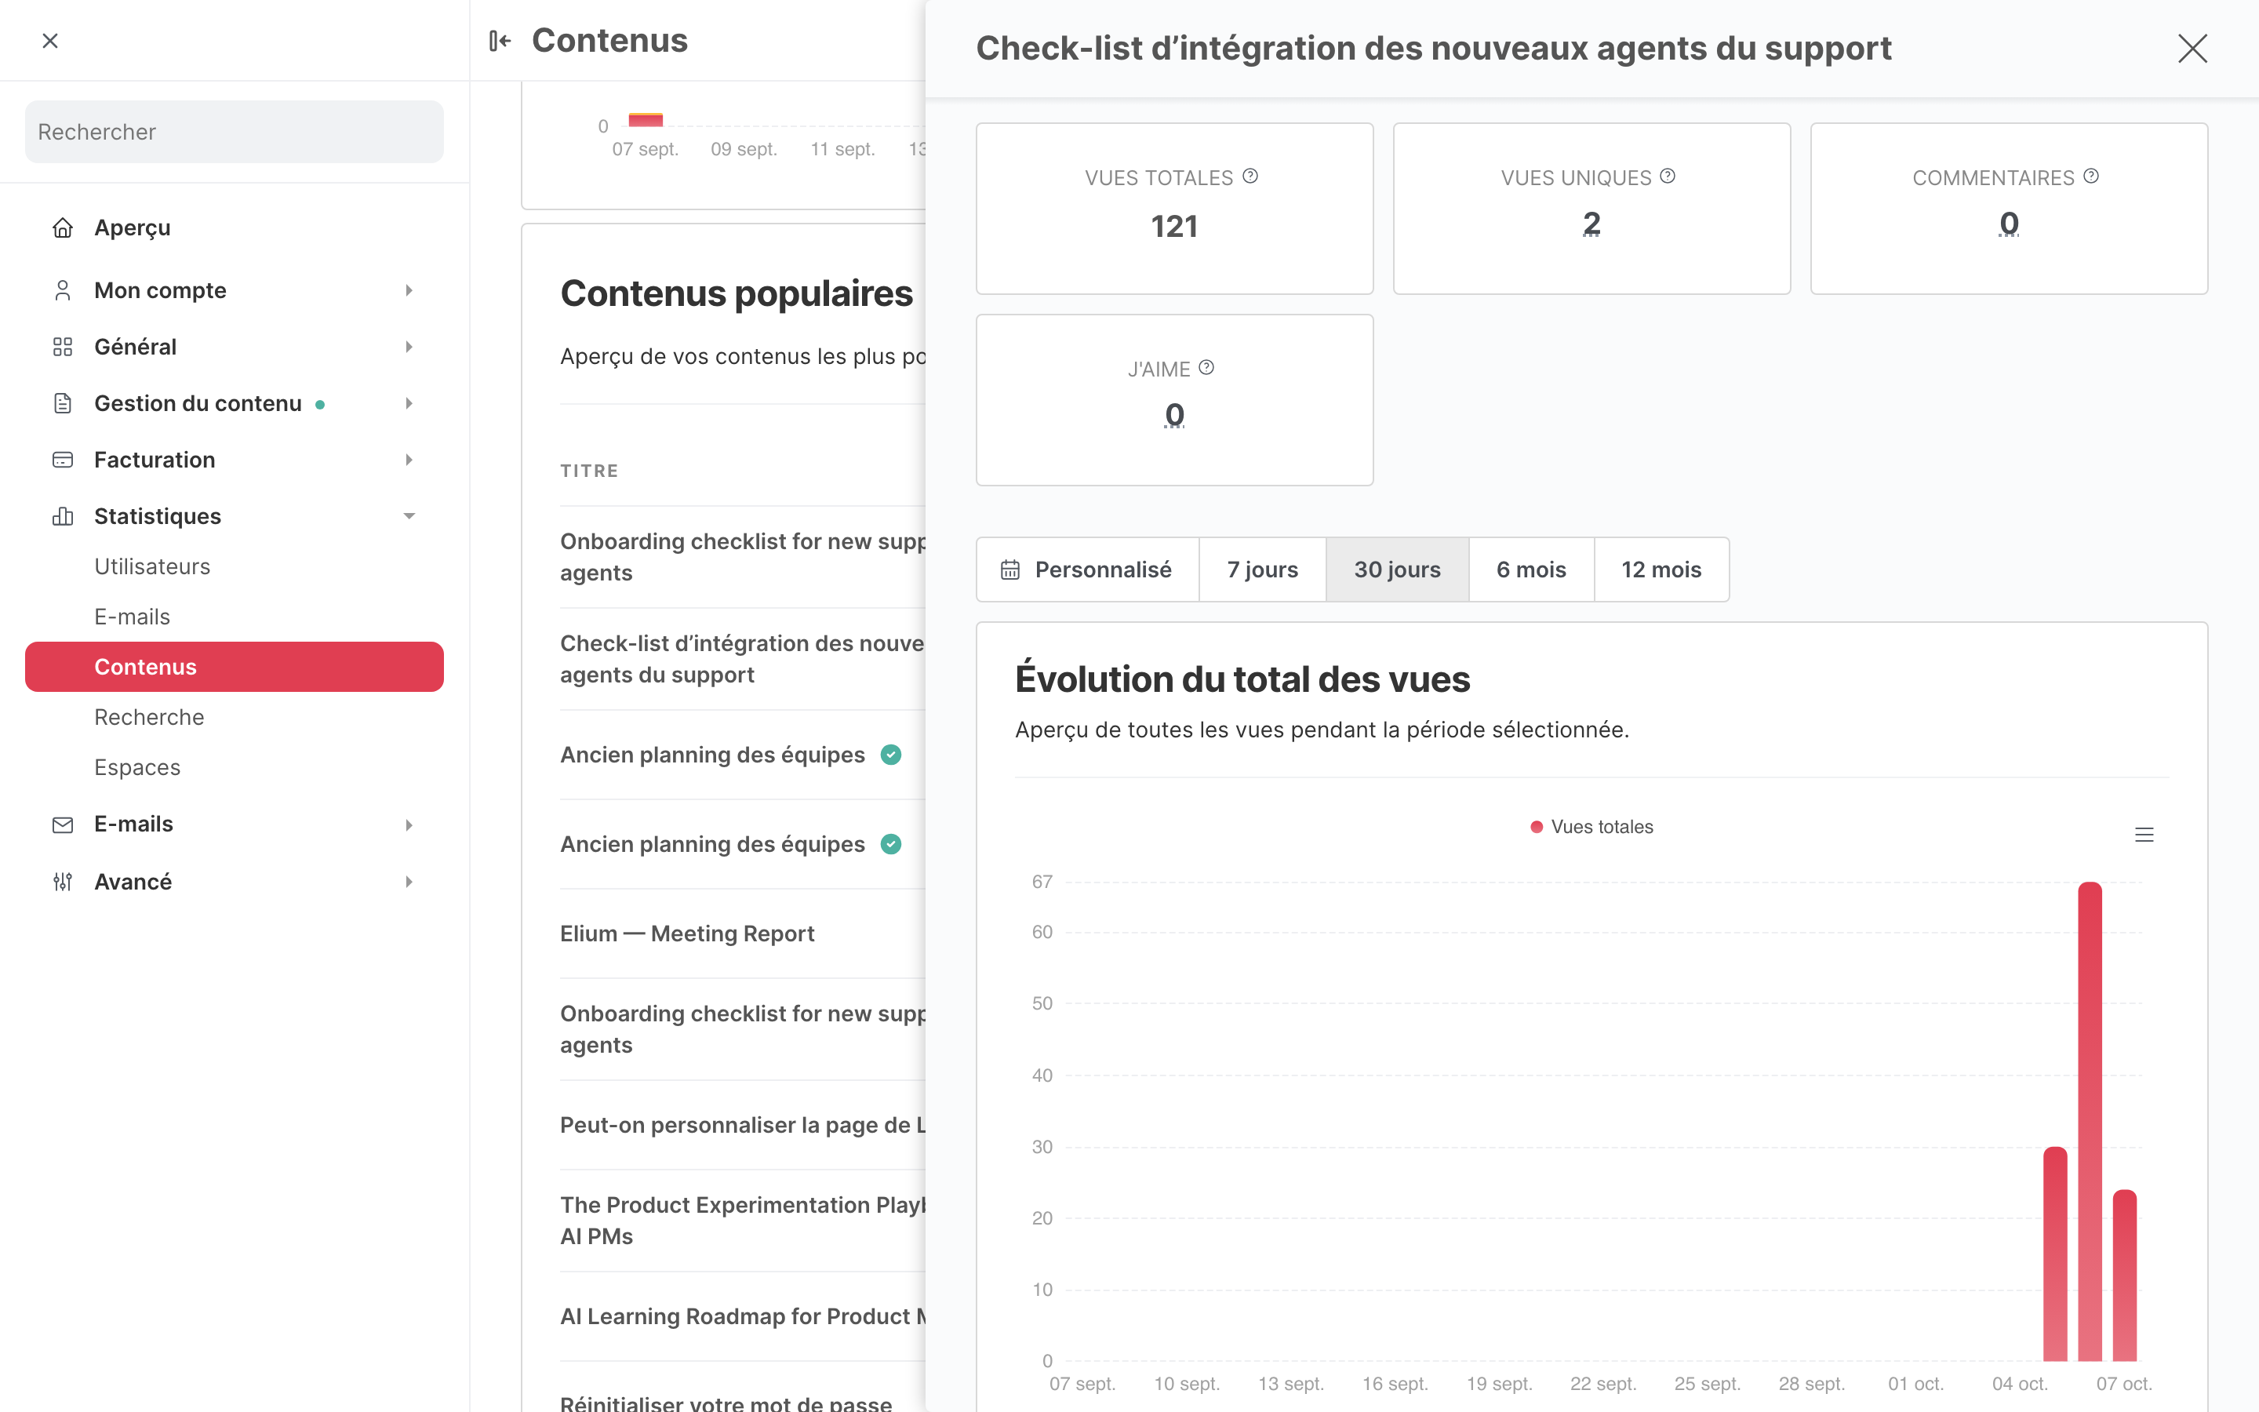
Task: Select the 7 jours period
Action: coord(1262,570)
